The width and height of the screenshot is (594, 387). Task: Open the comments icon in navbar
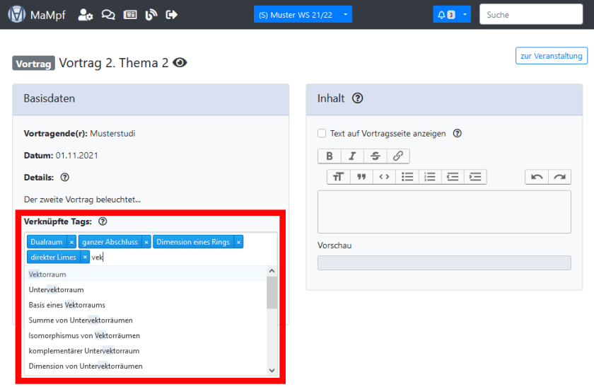point(107,15)
